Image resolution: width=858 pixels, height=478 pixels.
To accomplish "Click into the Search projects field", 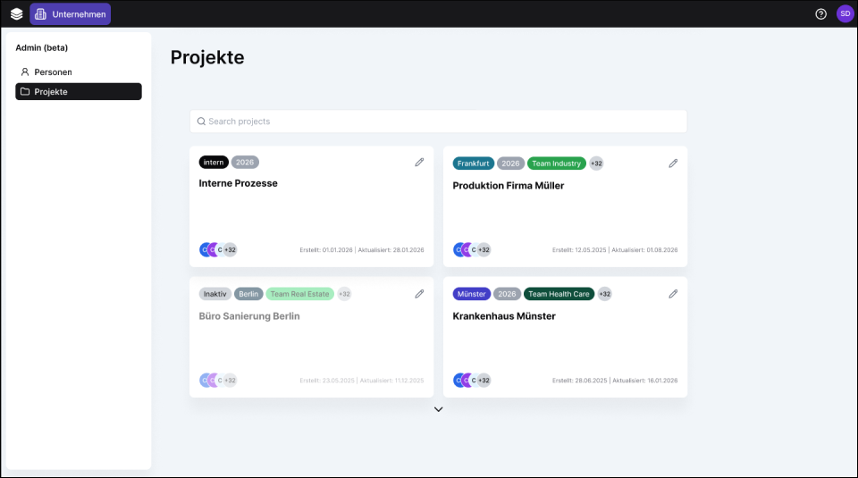I will [x=438, y=122].
